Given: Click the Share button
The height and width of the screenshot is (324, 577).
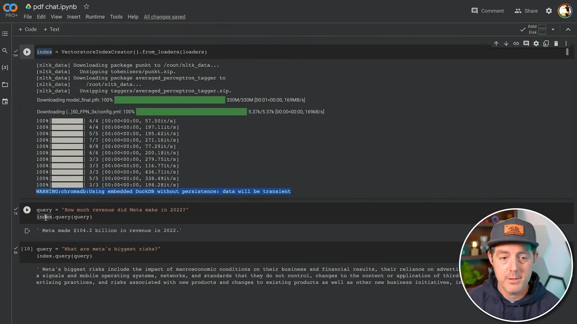Looking at the screenshot, I should point(526,11).
